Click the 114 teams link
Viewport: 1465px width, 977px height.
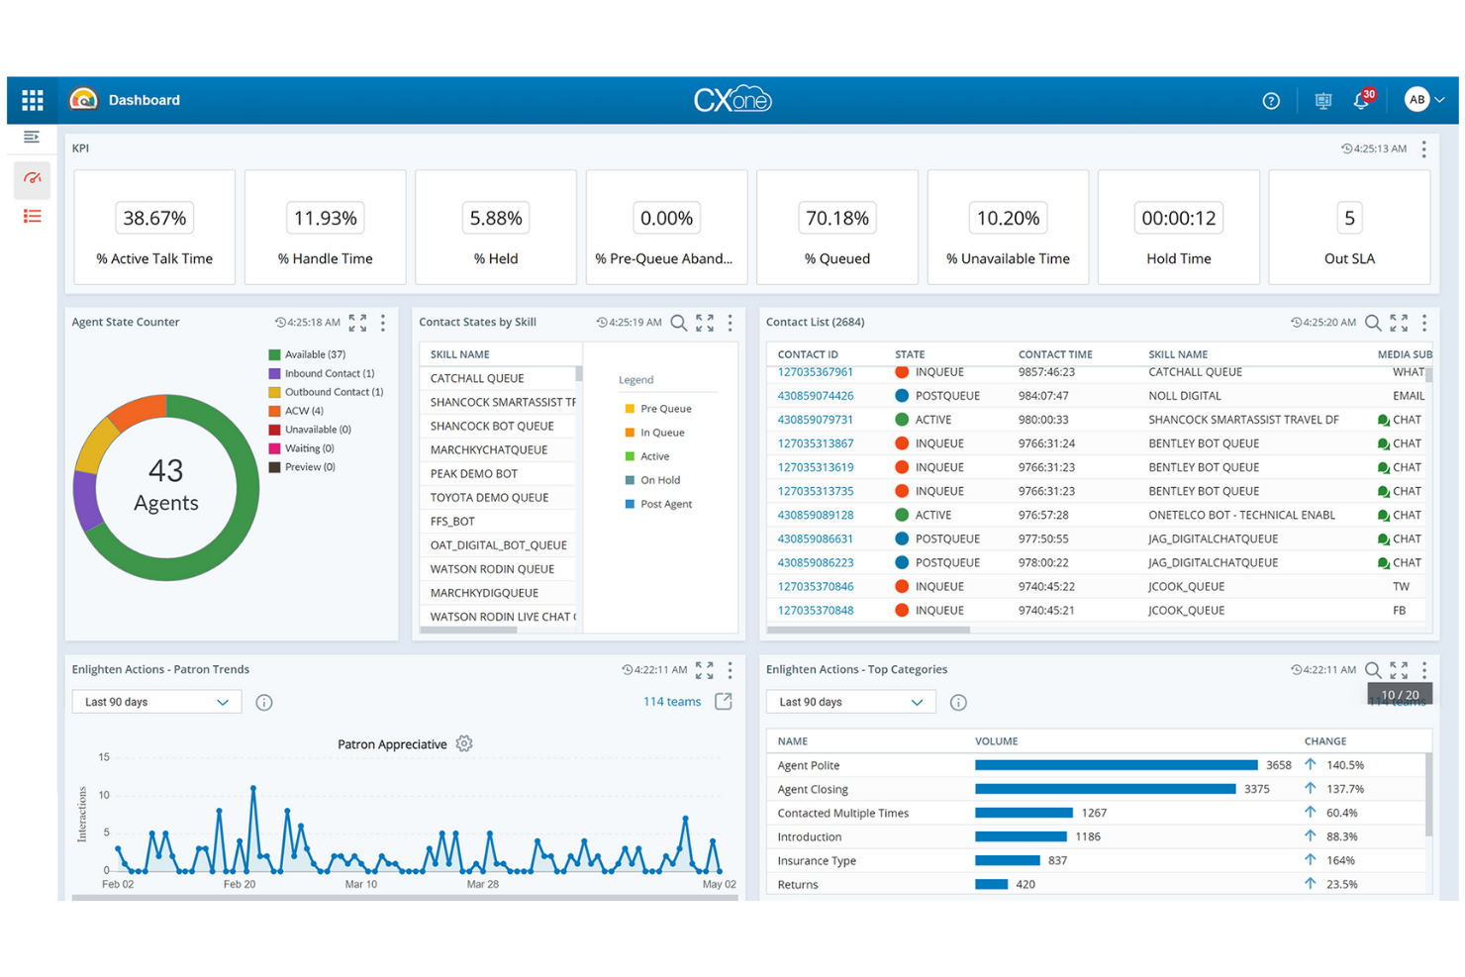point(671,701)
